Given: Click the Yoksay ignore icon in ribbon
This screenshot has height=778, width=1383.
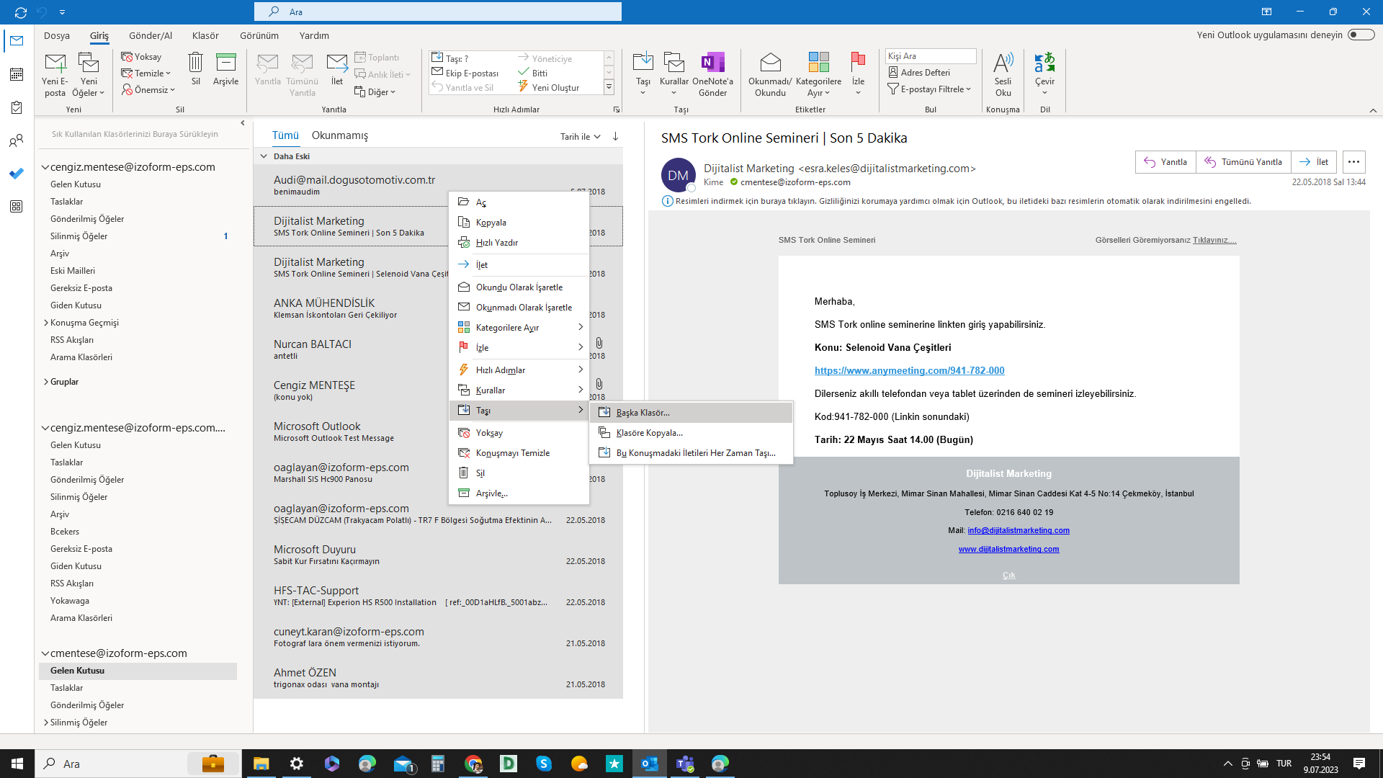Looking at the screenshot, I should (x=141, y=57).
